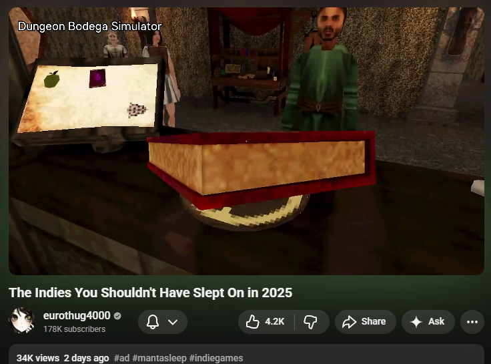Click the verified checkmark badge beside eurothug4000
This screenshot has height=364, width=491.
[117, 316]
